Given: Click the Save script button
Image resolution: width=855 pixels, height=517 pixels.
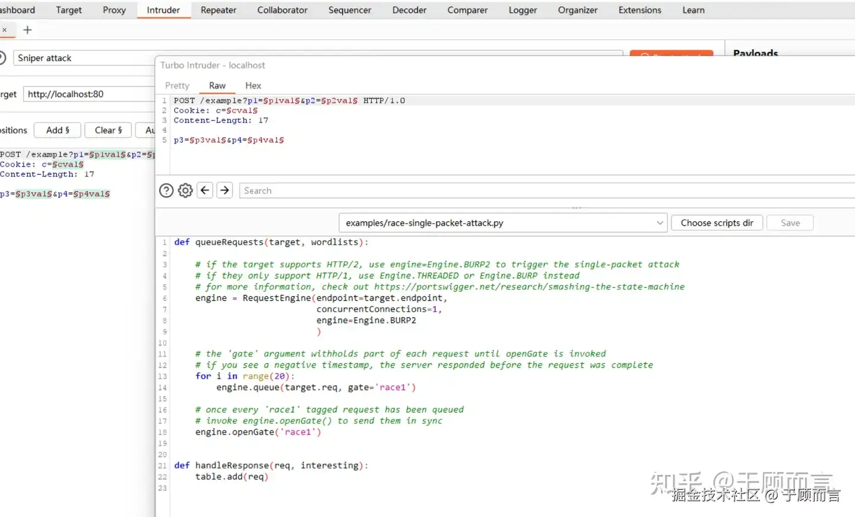Looking at the screenshot, I should tap(790, 223).
